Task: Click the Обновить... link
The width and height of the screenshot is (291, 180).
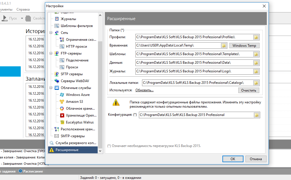Action: click(144, 90)
